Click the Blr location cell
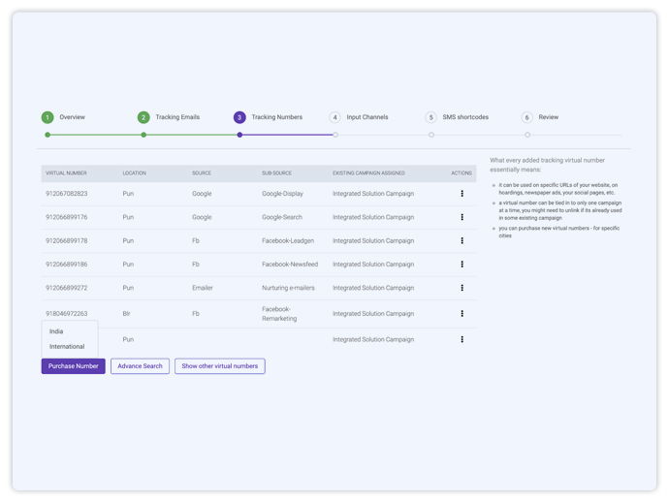The width and height of the screenshot is (668, 501). pyautogui.click(x=127, y=314)
